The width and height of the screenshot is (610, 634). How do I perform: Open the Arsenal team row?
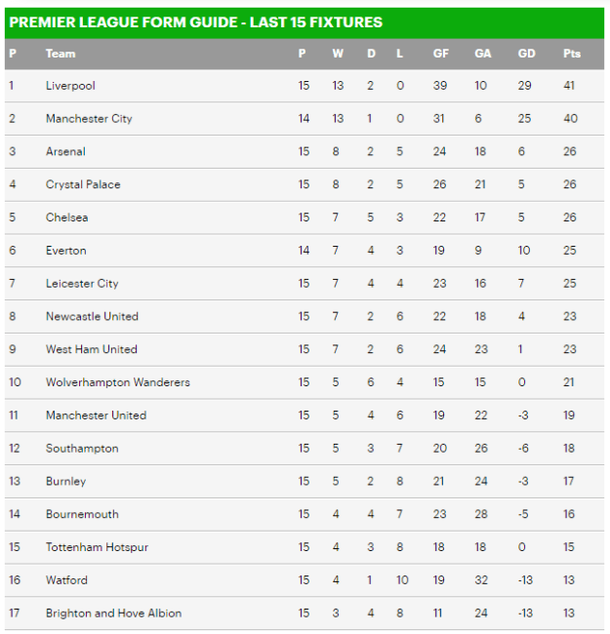[x=65, y=152]
